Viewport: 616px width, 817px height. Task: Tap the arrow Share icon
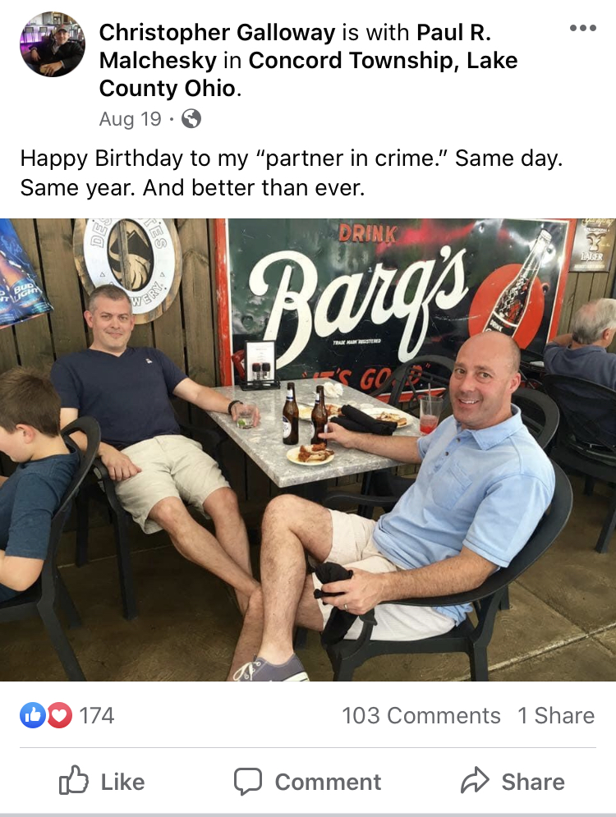tap(475, 781)
